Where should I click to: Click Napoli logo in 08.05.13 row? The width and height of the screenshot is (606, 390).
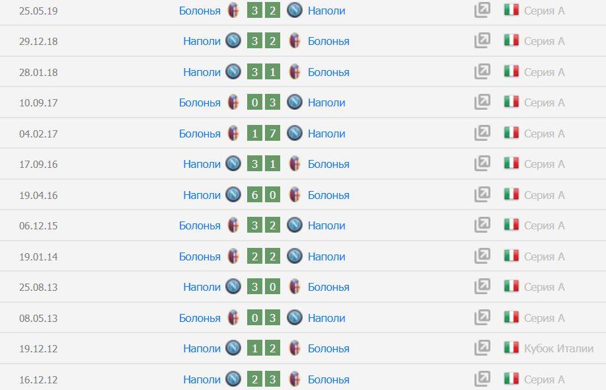[295, 318]
